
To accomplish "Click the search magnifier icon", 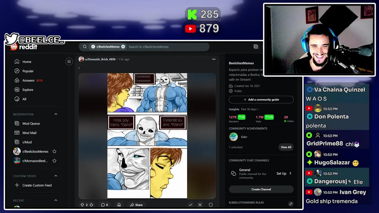I will click(85, 47).
